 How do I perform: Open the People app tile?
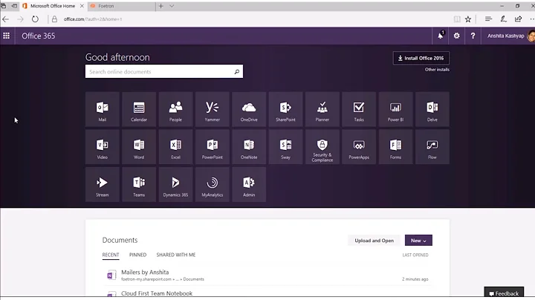click(x=175, y=109)
